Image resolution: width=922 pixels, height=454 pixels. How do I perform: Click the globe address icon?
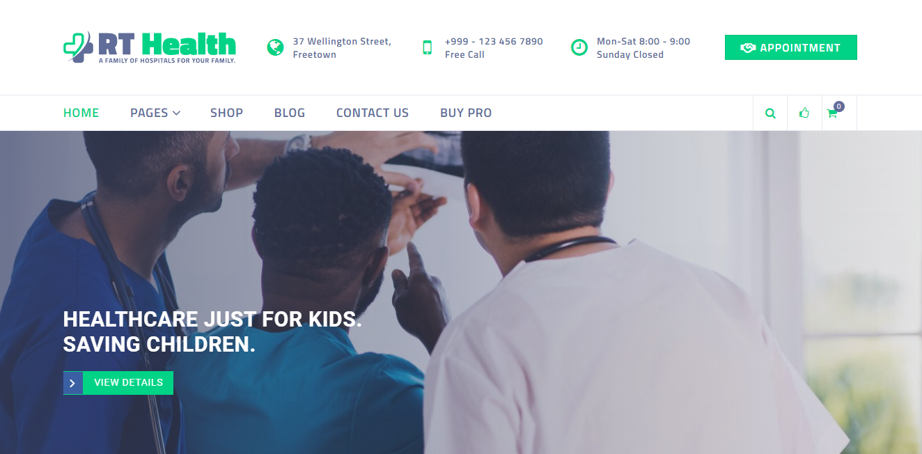pos(275,47)
